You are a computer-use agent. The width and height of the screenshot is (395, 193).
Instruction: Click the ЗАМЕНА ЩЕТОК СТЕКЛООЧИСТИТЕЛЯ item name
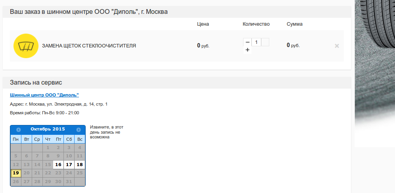click(89, 46)
